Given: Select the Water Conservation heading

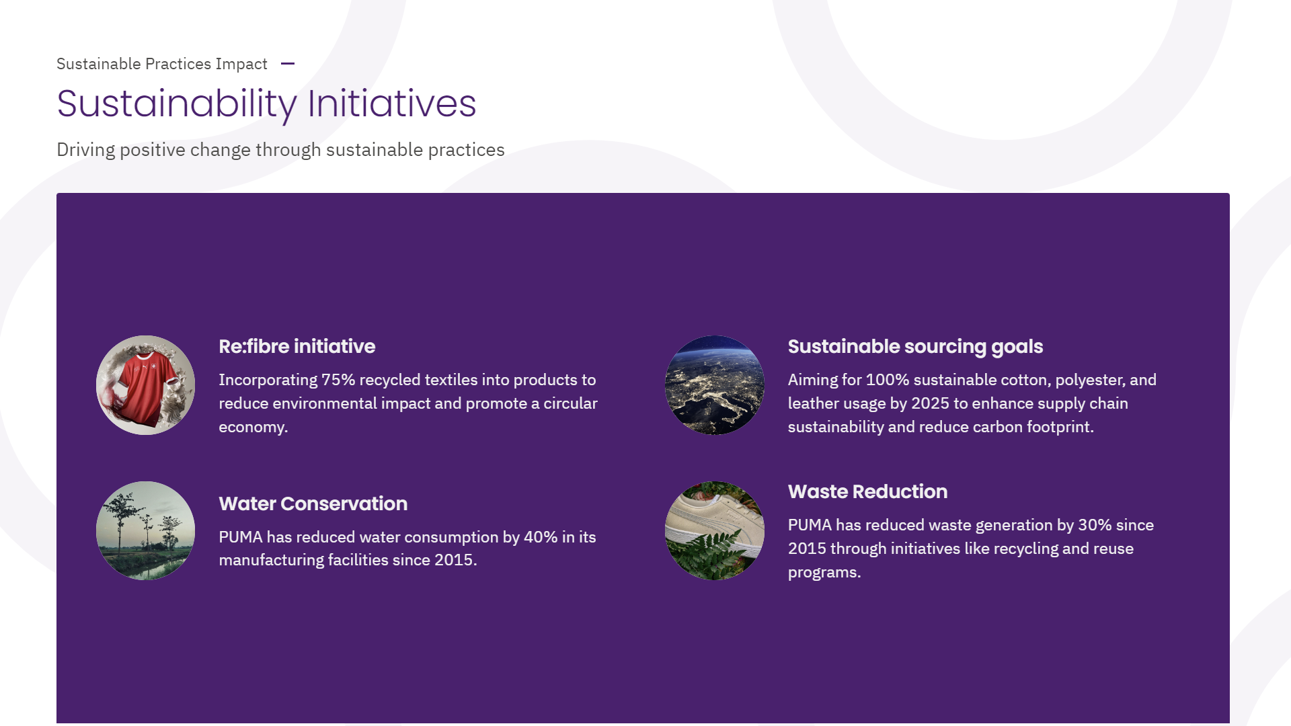Looking at the screenshot, I should [313, 503].
